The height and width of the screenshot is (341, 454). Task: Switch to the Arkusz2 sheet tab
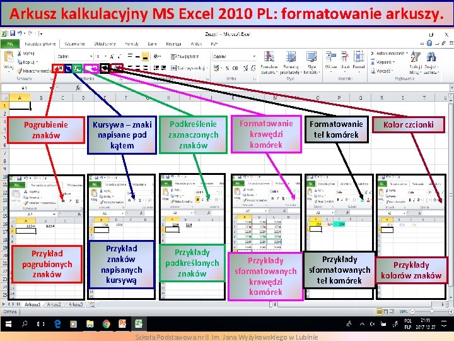[x=54, y=304]
